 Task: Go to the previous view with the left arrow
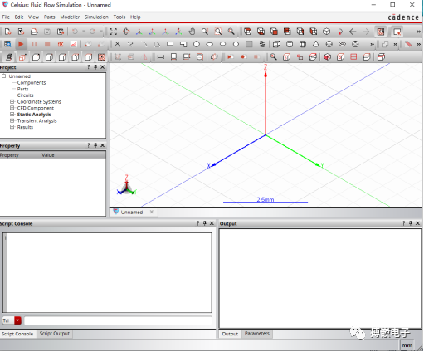353,32
